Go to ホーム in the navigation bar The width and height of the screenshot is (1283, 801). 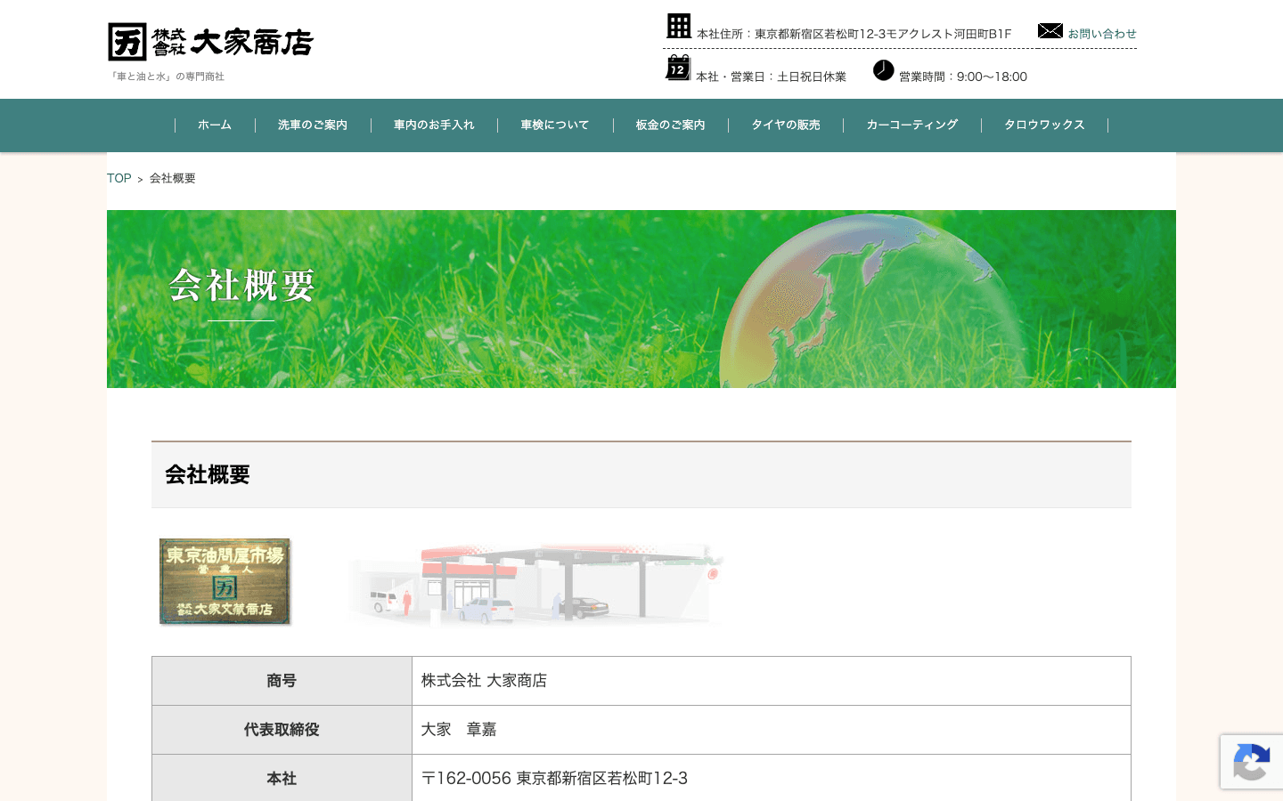pos(215,125)
